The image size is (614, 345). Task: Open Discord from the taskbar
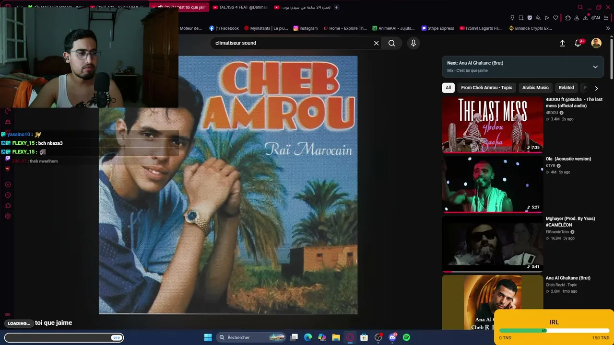(392, 337)
